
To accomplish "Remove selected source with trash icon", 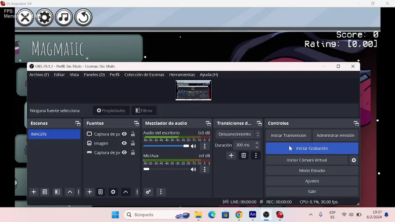I will click(101, 192).
